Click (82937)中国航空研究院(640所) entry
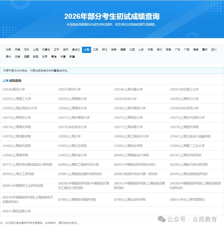The image size is (224, 228). pos(135,165)
